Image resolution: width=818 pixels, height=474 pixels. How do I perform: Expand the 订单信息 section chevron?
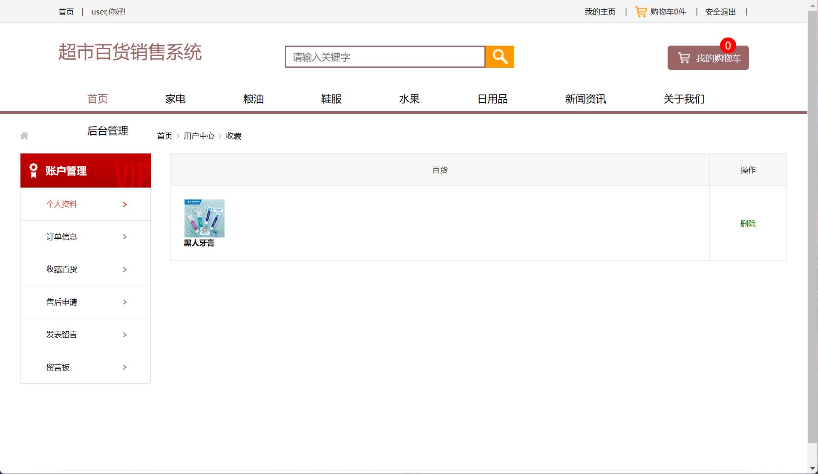point(124,237)
